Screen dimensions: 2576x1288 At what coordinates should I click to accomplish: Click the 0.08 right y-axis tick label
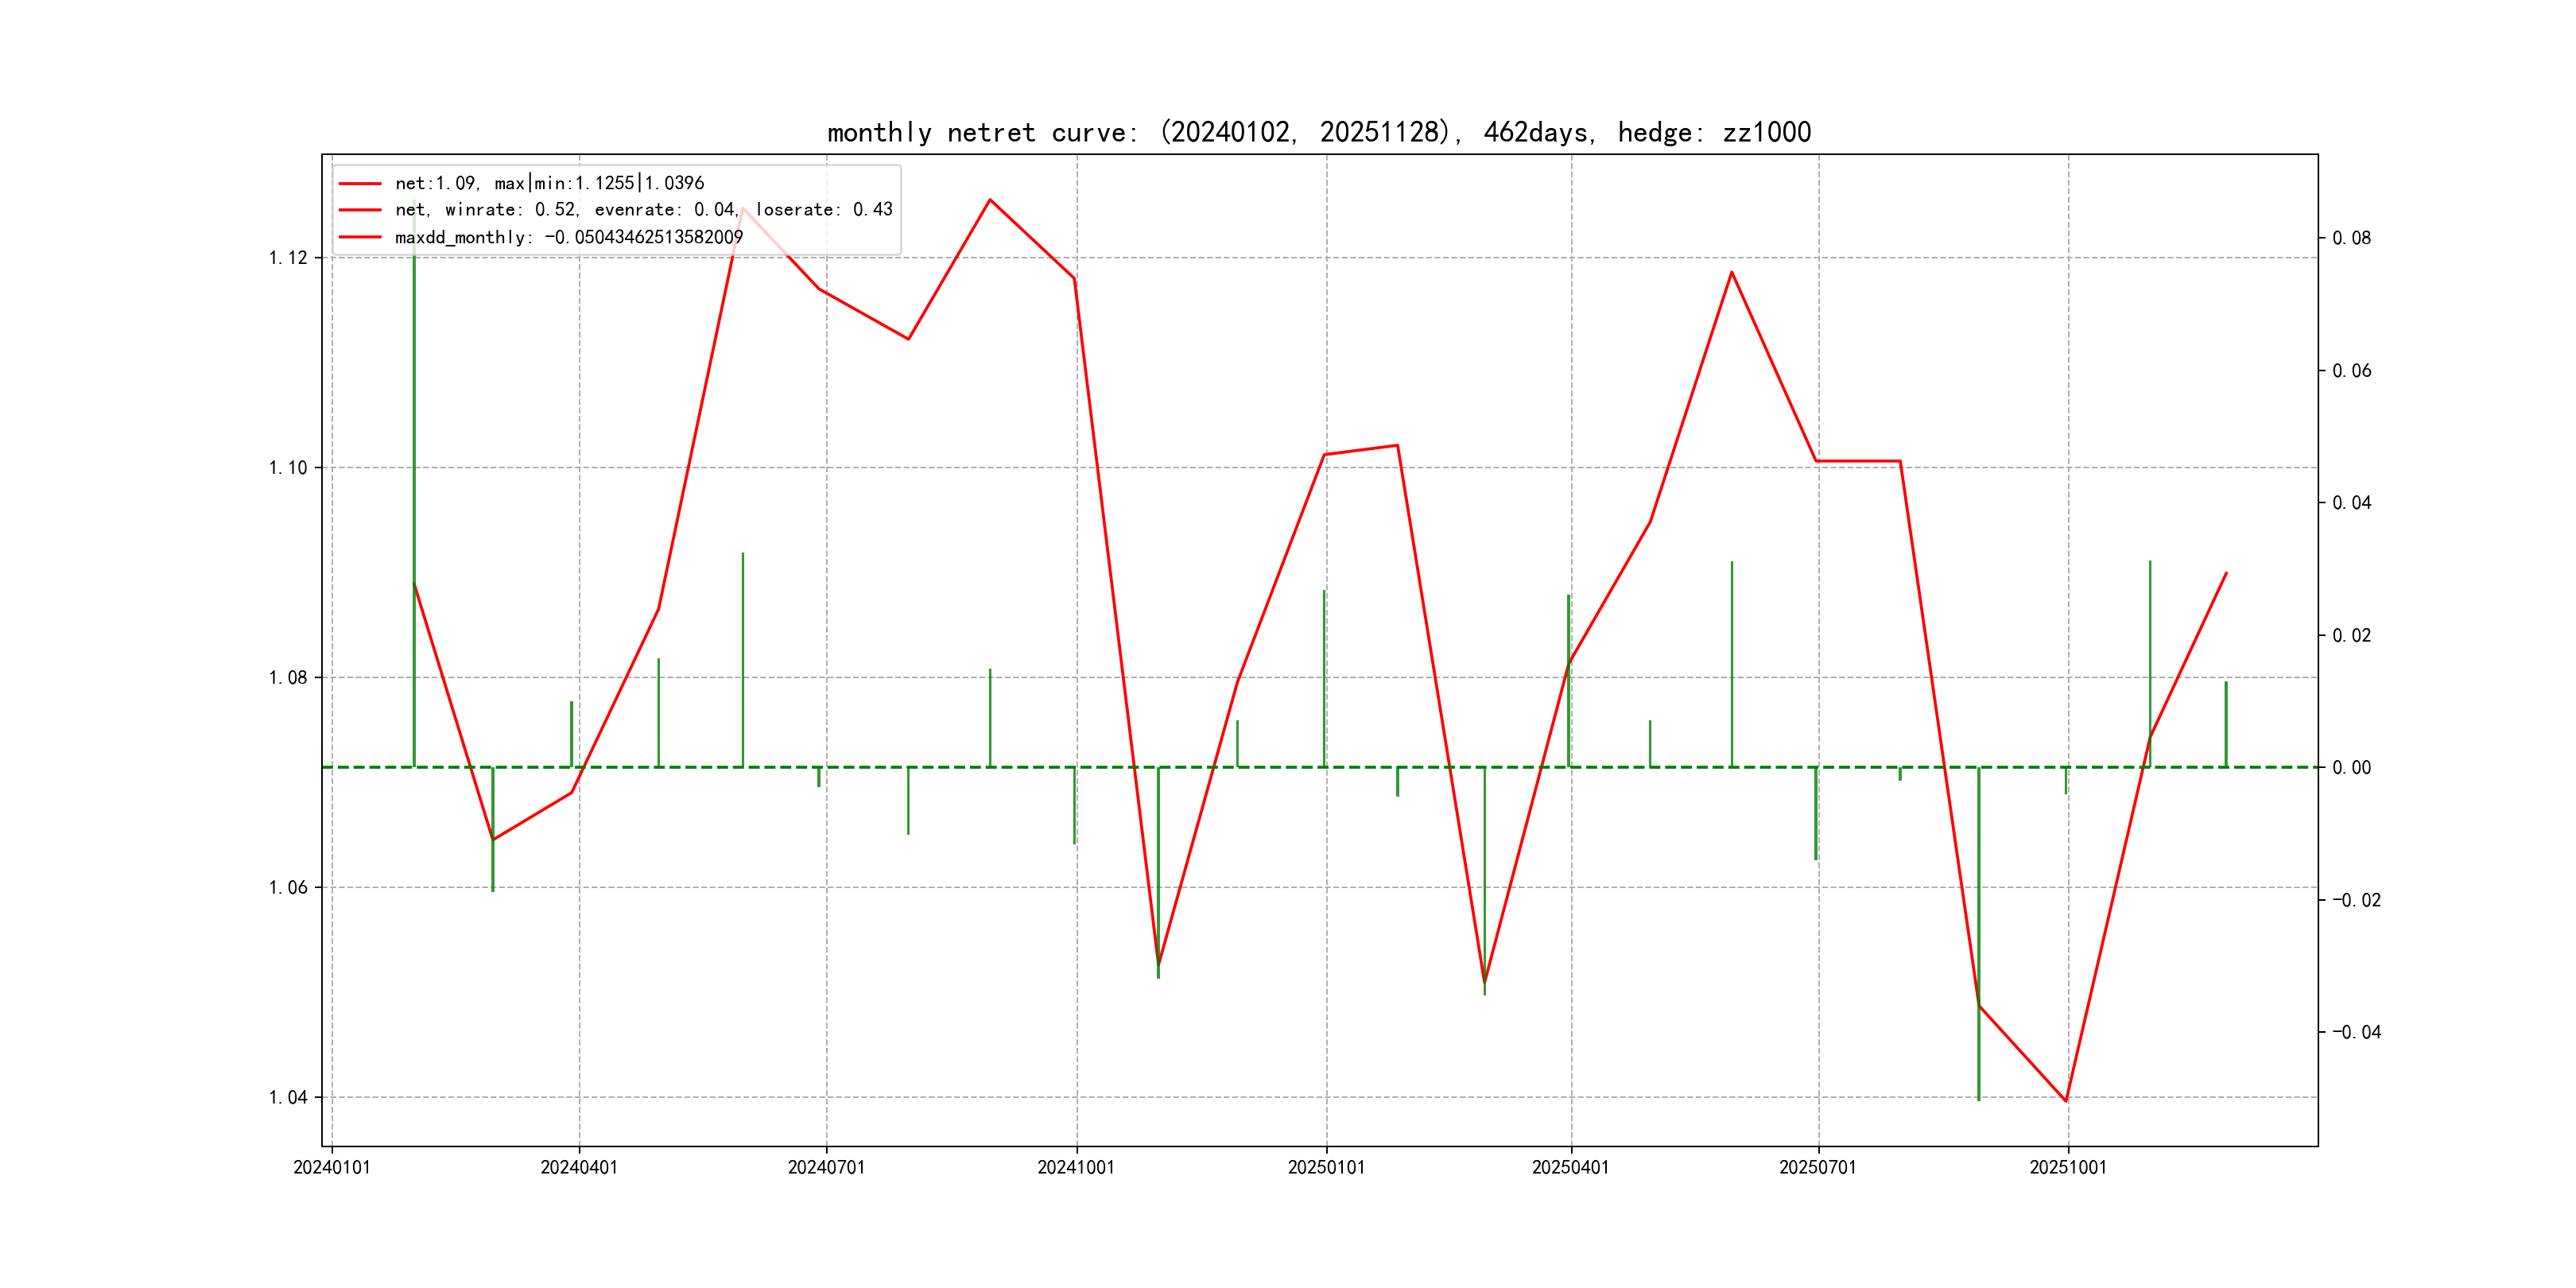point(2351,238)
